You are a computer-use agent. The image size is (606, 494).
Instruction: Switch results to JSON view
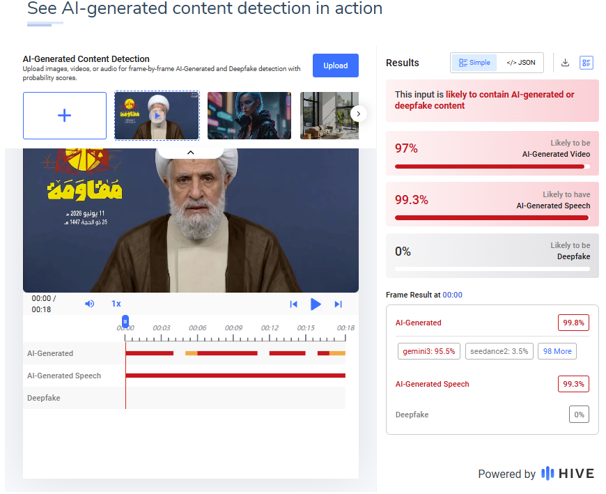point(520,63)
